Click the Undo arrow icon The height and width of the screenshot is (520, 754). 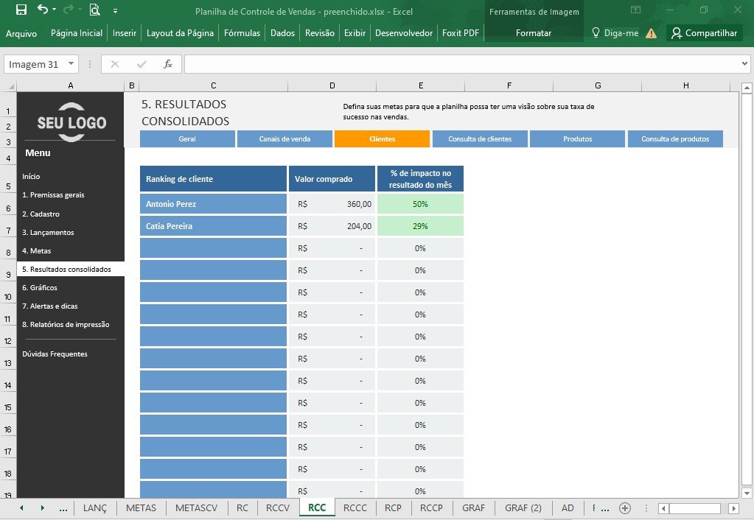[43, 10]
